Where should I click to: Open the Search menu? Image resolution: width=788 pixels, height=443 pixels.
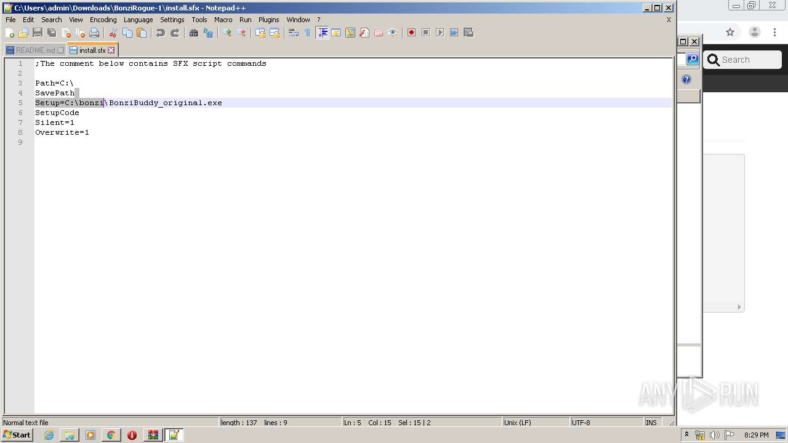tap(52, 20)
